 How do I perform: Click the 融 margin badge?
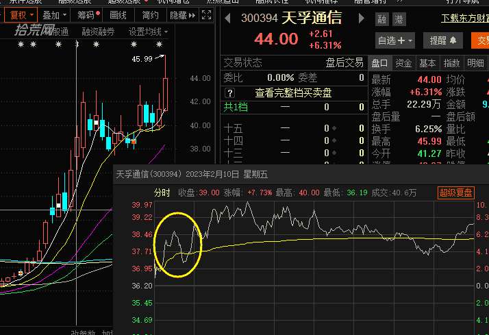[x=381, y=19]
